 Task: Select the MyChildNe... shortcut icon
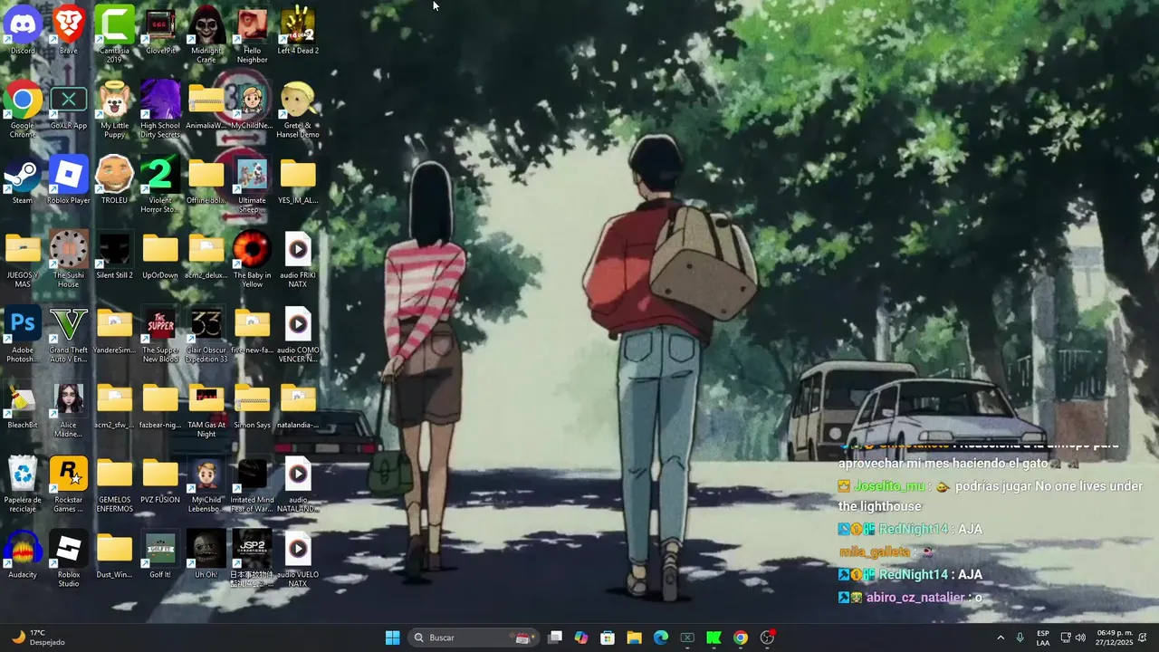tap(252, 105)
